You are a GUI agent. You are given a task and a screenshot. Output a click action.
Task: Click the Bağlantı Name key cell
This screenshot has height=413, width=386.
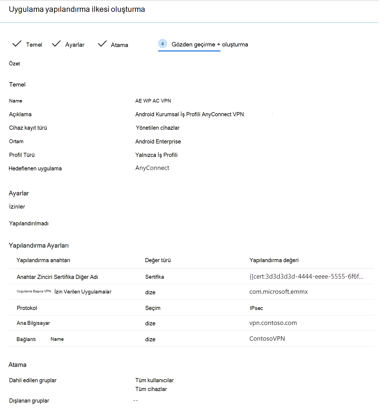(40, 339)
